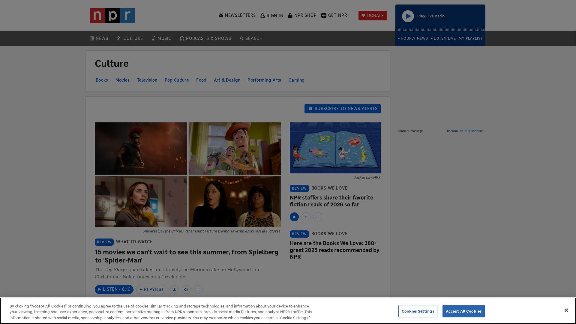Open Podcasts & Shows menu
576x324 pixels.
(x=205, y=38)
